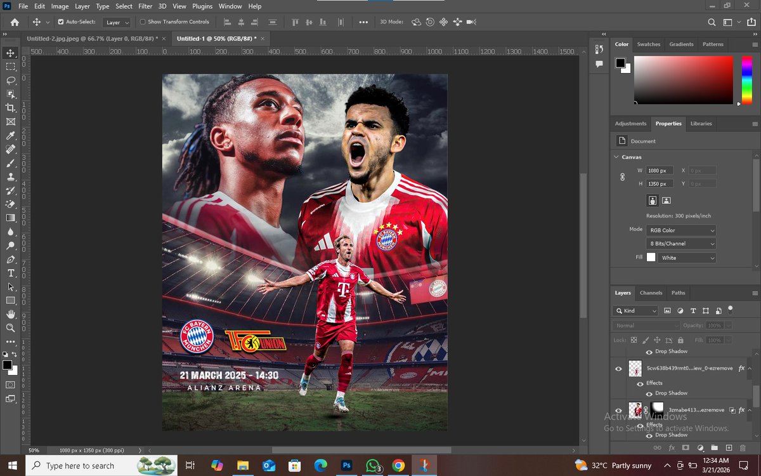Filter for pixel layers icon
The image size is (761, 476).
pos(667,311)
